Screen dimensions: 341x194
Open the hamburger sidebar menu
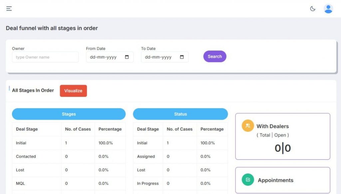(x=9, y=9)
